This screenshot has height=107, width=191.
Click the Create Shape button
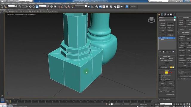coord(185,27)
